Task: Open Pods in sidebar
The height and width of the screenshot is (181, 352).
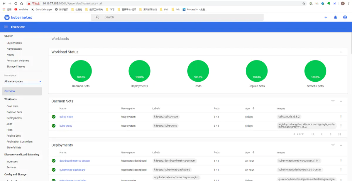Action: [x=9, y=130]
